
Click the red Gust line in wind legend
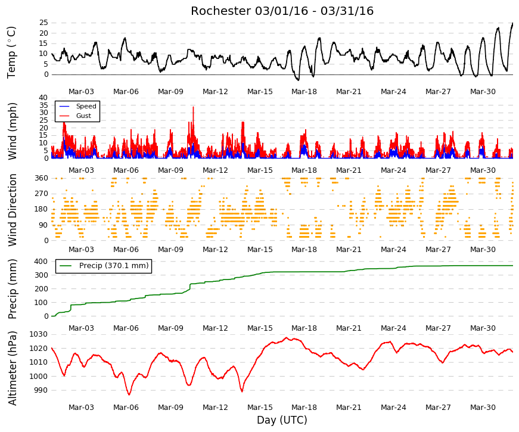point(64,116)
